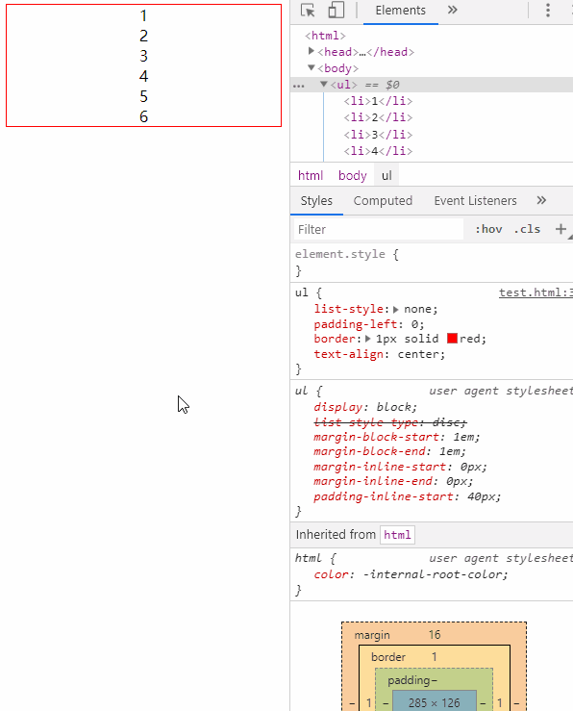This screenshot has width=573, height=711.
Task: Focus the styles Filter input field
Action: point(379,229)
